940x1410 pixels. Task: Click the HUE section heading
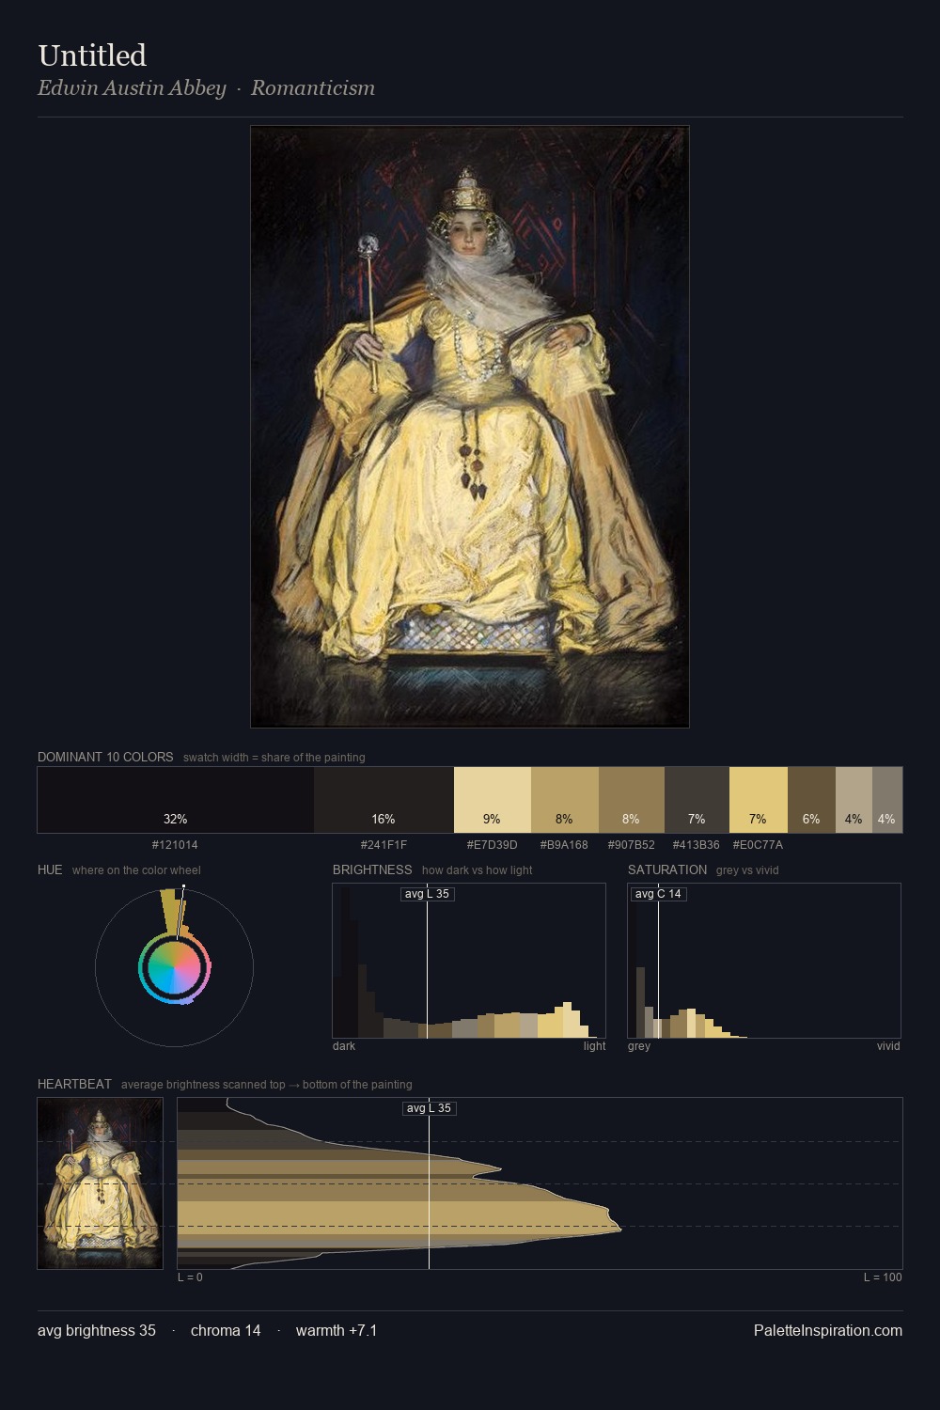click(50, 869)
